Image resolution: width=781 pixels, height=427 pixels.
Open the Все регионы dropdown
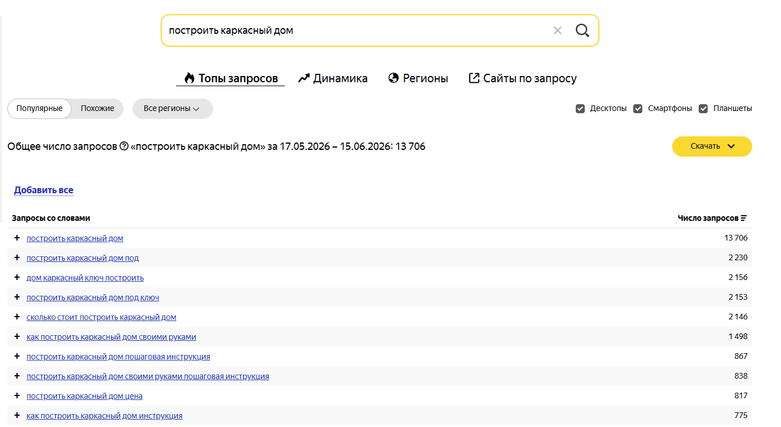coord(173,109)
